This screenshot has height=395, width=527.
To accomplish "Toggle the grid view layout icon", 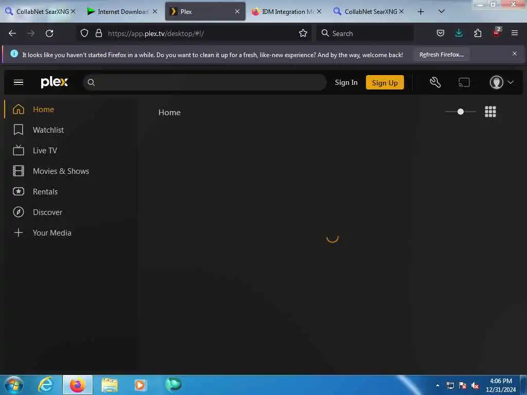I will pyautogui.click(x=490, y=112).
